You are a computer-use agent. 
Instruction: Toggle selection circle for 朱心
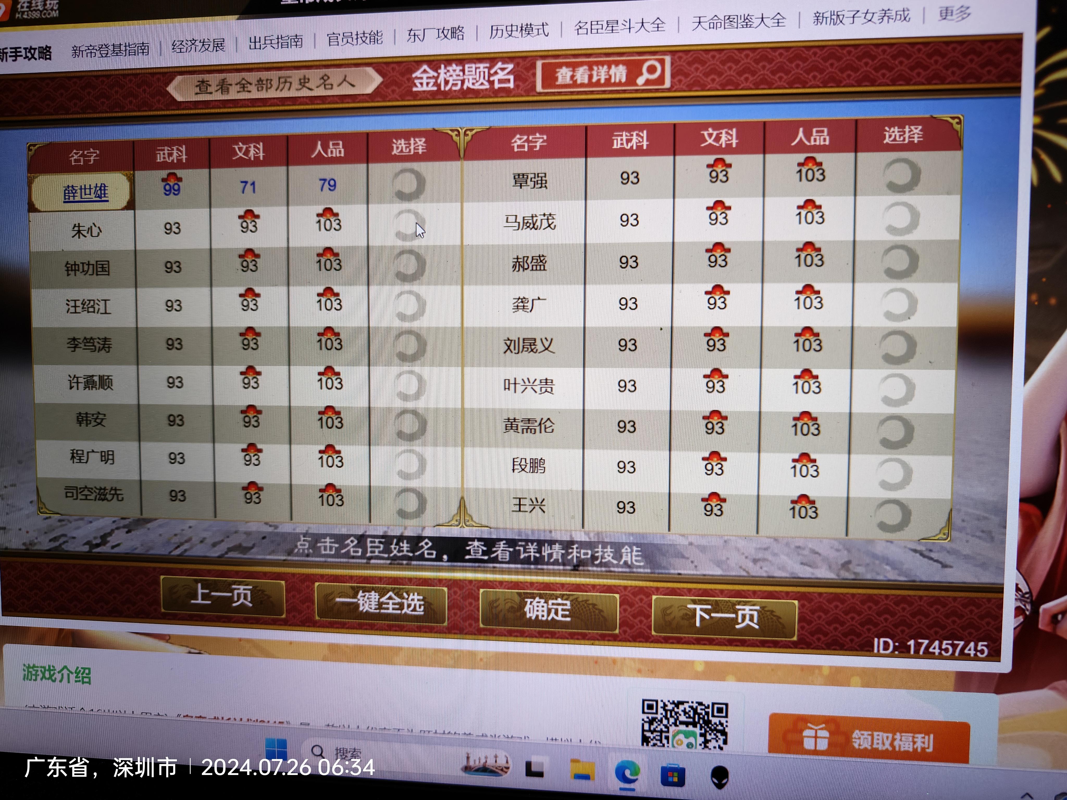[x=410, y=226]
